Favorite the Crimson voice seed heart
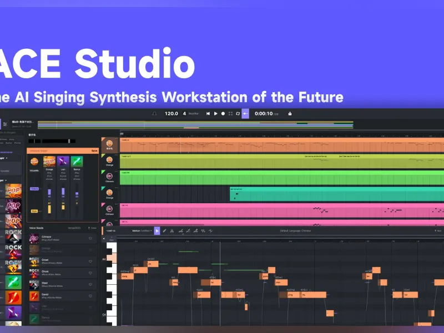This screenshot has height=333, width=444. (90, 239)
